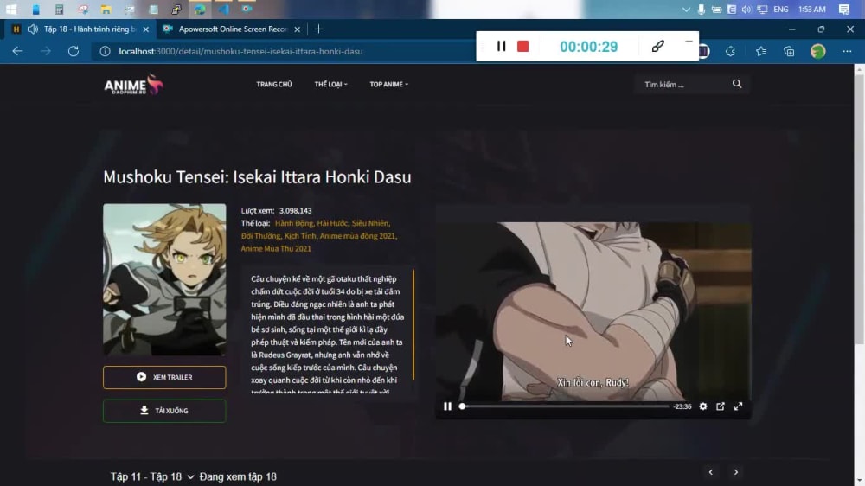This screenshot has width=865, height=486.
Task: Open the Windows Start menu
Action: tap(11, 10)
